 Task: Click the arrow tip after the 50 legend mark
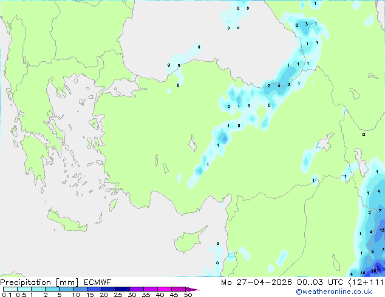pyautogui.click(x=192, y=289)
